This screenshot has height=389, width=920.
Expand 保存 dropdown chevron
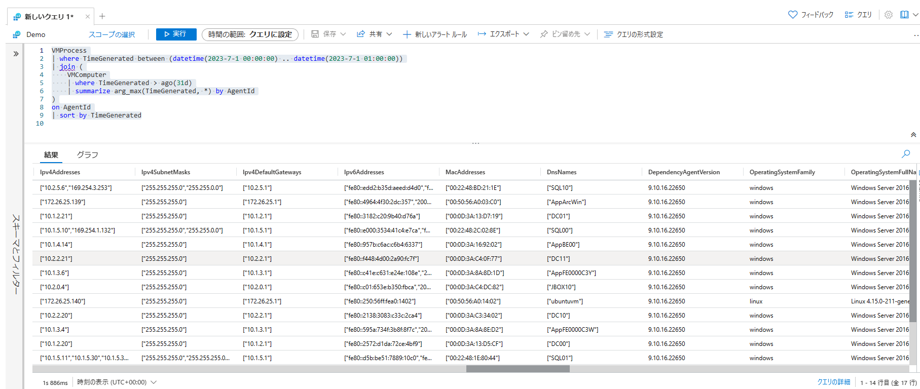343,34
